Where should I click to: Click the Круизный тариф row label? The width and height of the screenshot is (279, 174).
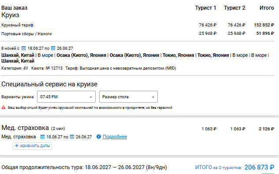tap(17, 25)
